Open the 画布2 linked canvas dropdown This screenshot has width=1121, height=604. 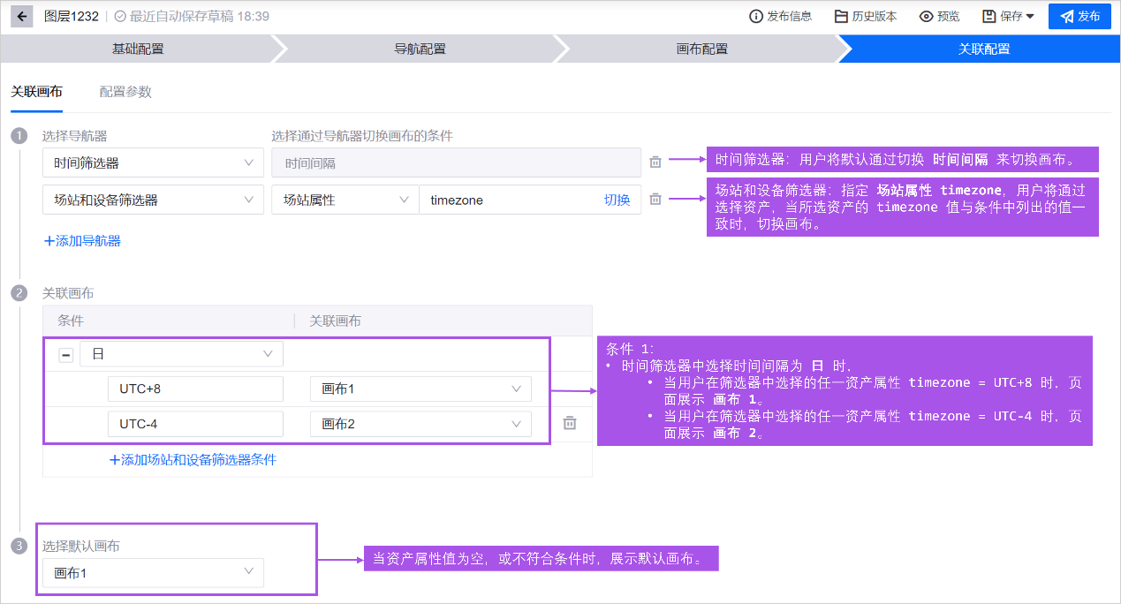coord(420,424)
